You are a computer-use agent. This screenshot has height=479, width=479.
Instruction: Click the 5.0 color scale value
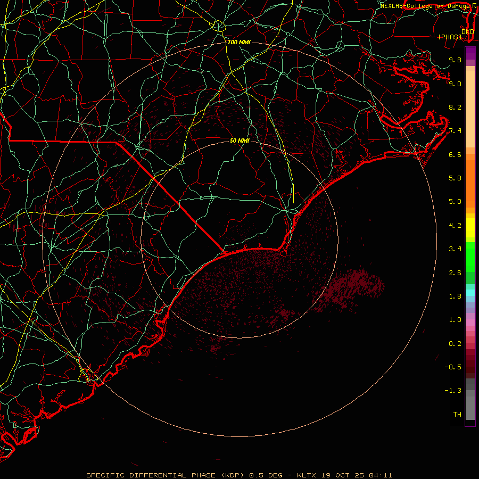pyautogui.click(x=455, y=202)
